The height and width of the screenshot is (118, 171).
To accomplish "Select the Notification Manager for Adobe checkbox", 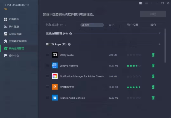I will (x=47, y=76).
